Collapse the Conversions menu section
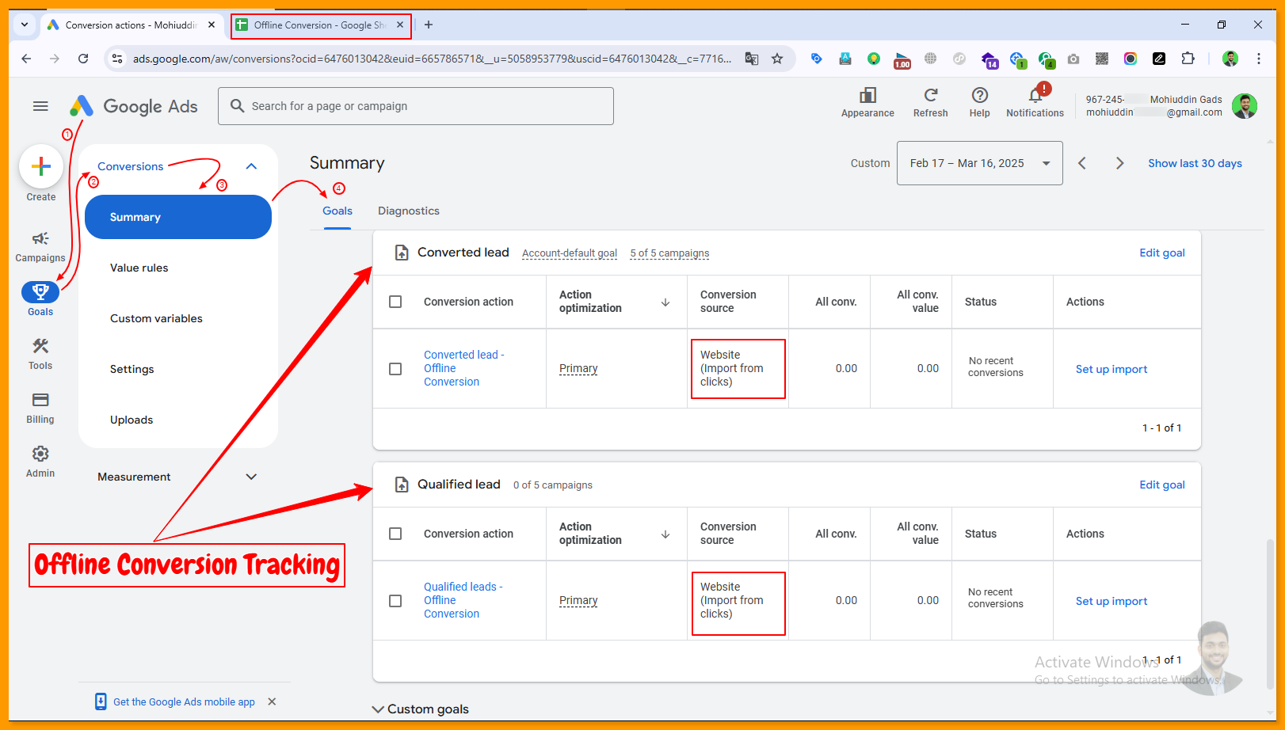Image resolution: width=1285 pixels, height=730 pixels. coord(251,166)
